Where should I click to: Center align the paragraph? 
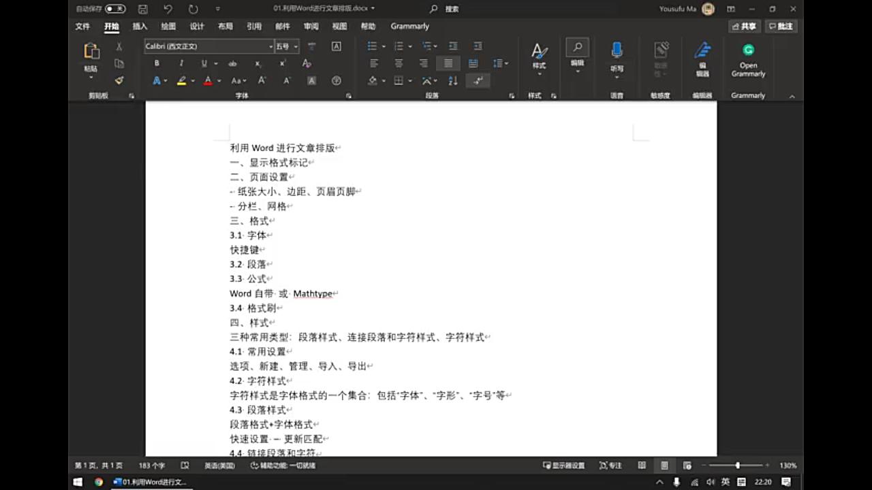coord(399,63)
